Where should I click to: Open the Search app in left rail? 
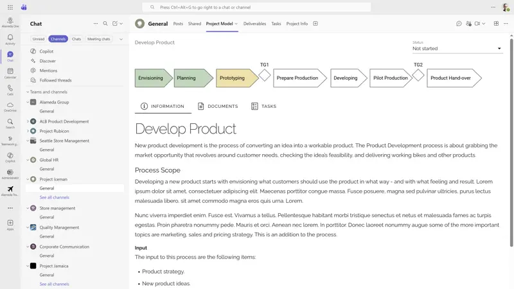(10, 123)
